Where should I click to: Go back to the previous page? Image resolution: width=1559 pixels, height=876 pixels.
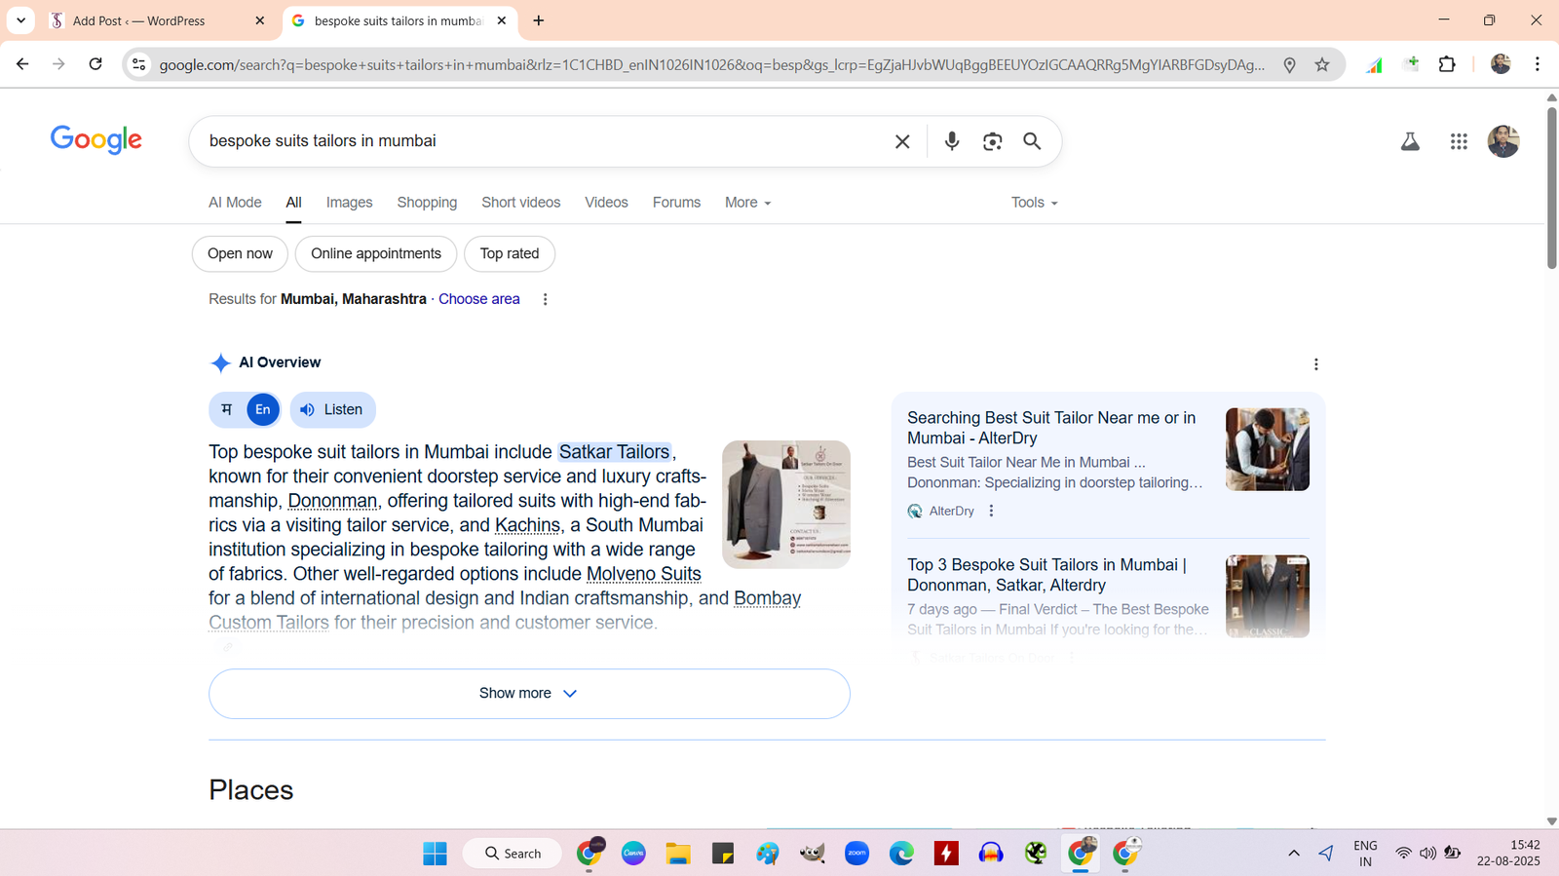22,64
